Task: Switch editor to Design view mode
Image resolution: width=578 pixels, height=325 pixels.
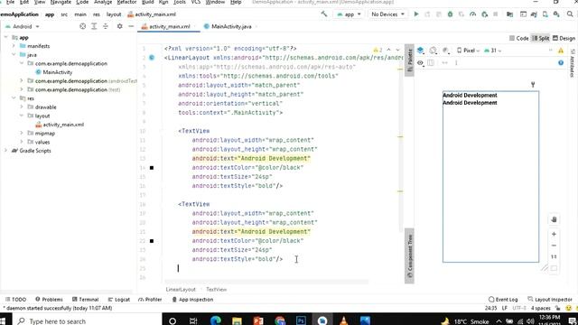Action: click(x=564, y=38)
